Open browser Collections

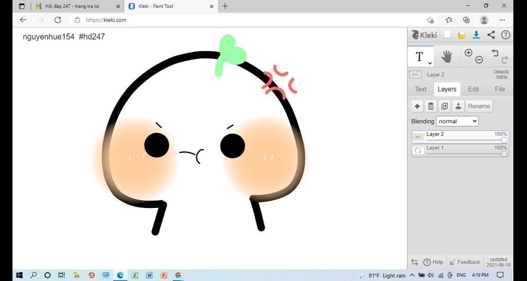point(466,20)
